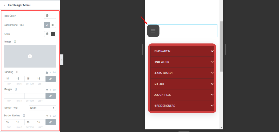The width and height of the screenshot is (279, 132).
Task: Open the hamburger menu icon in preview
Action: tap(153, 31)
